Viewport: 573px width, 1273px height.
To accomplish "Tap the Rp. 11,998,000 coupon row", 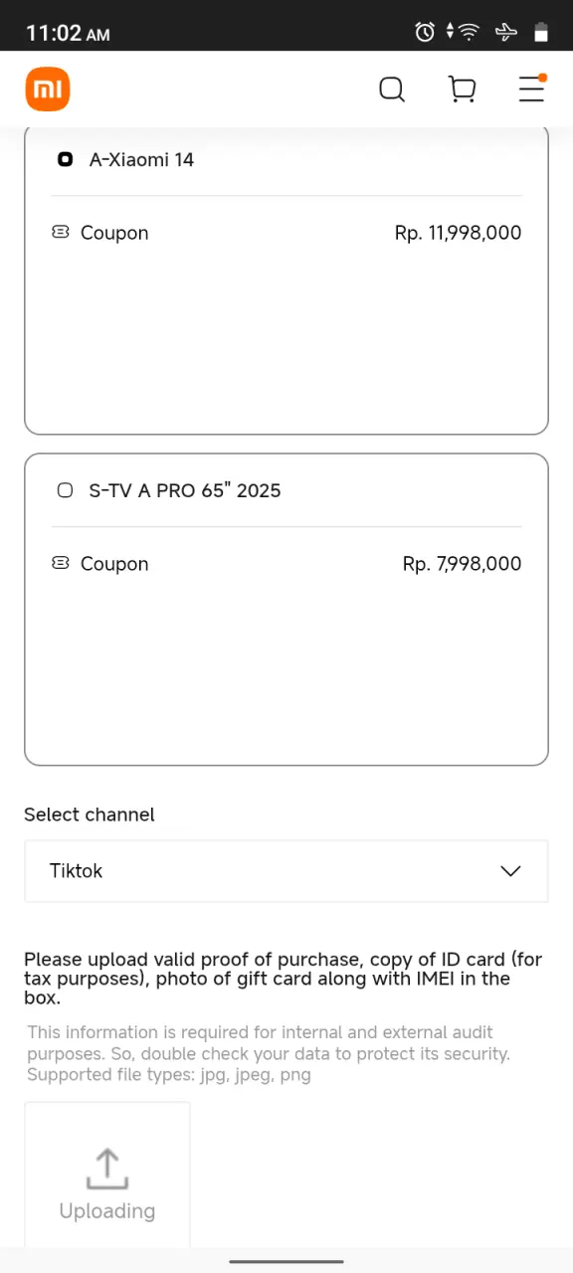I will click(286, 233).
